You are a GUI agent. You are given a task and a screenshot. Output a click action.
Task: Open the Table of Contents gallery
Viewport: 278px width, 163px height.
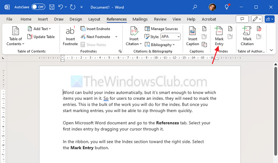(x=15, y=36)
